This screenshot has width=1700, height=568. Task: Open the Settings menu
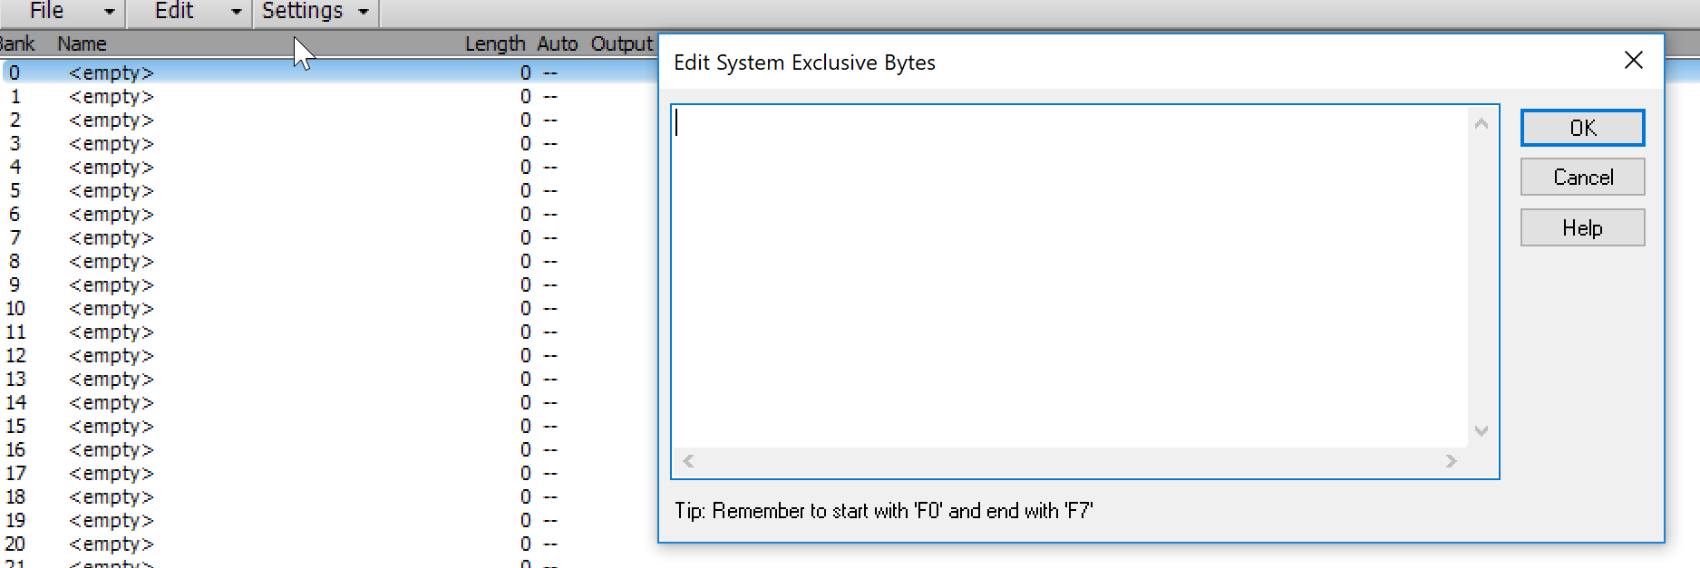[303, 12]
